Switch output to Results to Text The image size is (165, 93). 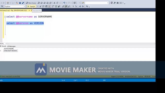[63, 6]
